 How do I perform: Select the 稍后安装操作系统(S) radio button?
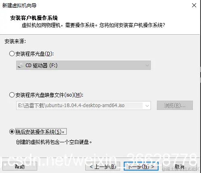(12, 131)
